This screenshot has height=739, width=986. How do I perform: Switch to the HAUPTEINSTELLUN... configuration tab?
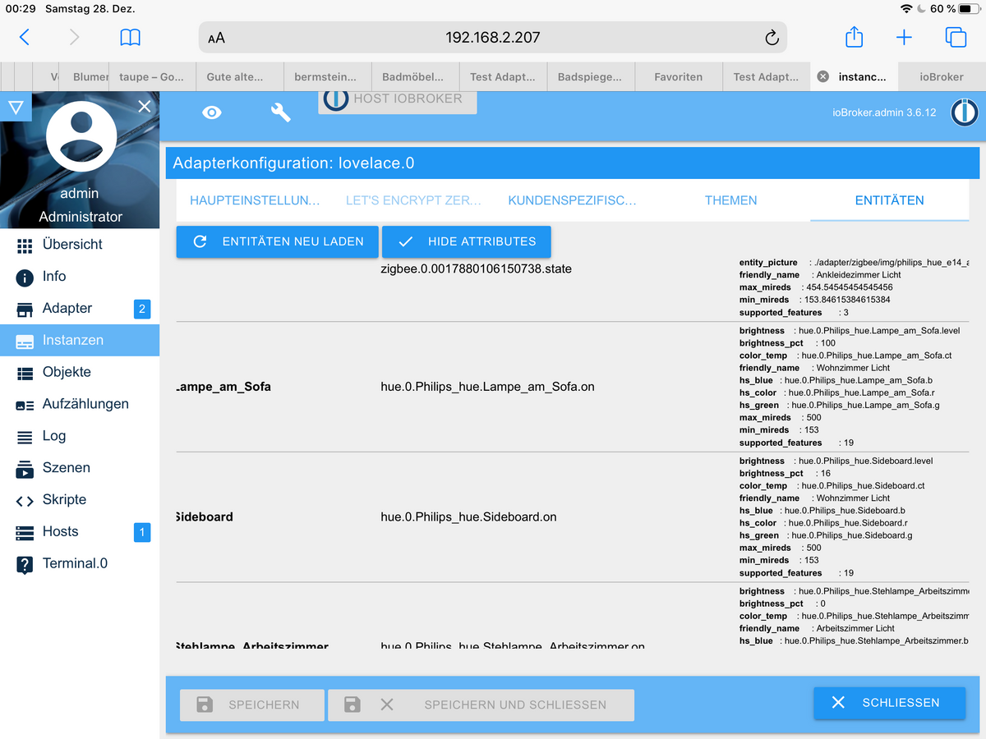255,200
